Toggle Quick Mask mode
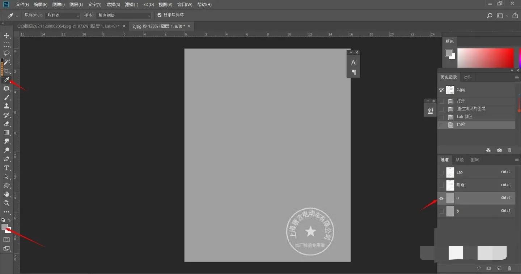This screenshot has height=274, width=521. [x=7, y=240]
